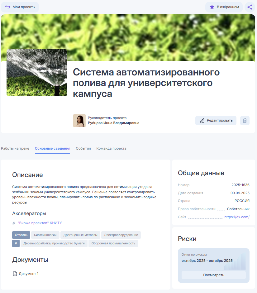The width and height of the screenshot is (257, 293).
Task: Click the share icon in top right
Action: [250, 7]
